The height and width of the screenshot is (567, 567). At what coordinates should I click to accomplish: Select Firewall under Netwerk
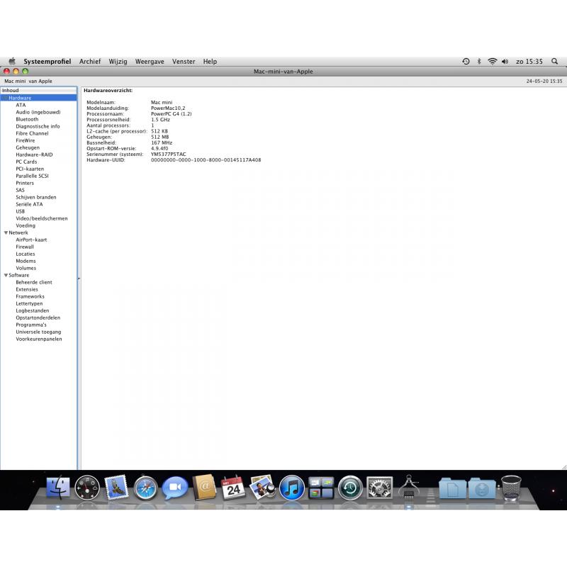point(25,247)
